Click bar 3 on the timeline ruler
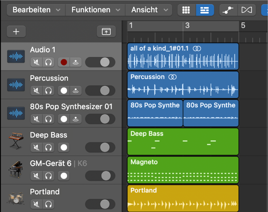Screen dimensions: 268x212 point(187,26)
